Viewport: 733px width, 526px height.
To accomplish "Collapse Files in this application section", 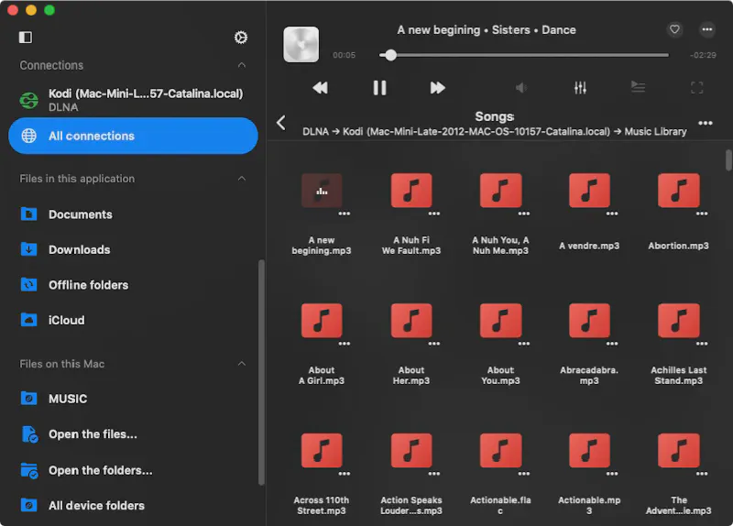I will point(242,179).
